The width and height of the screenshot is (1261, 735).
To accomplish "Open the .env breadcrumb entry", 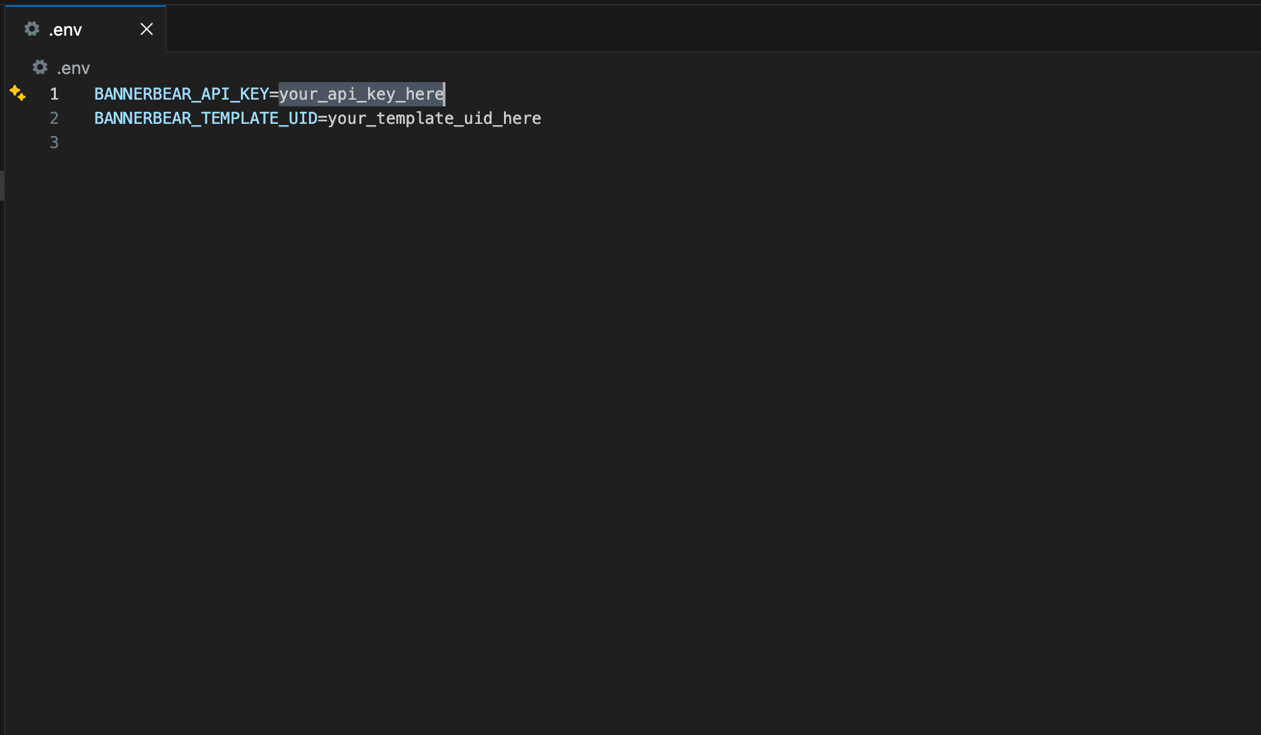I will (73, 67).
